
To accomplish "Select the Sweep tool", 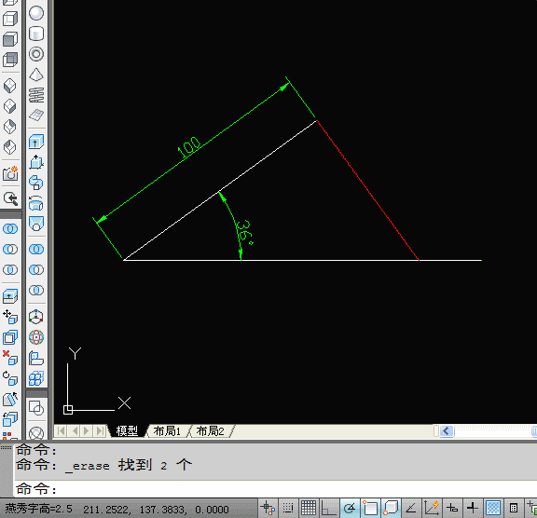I will coord(36,183).
